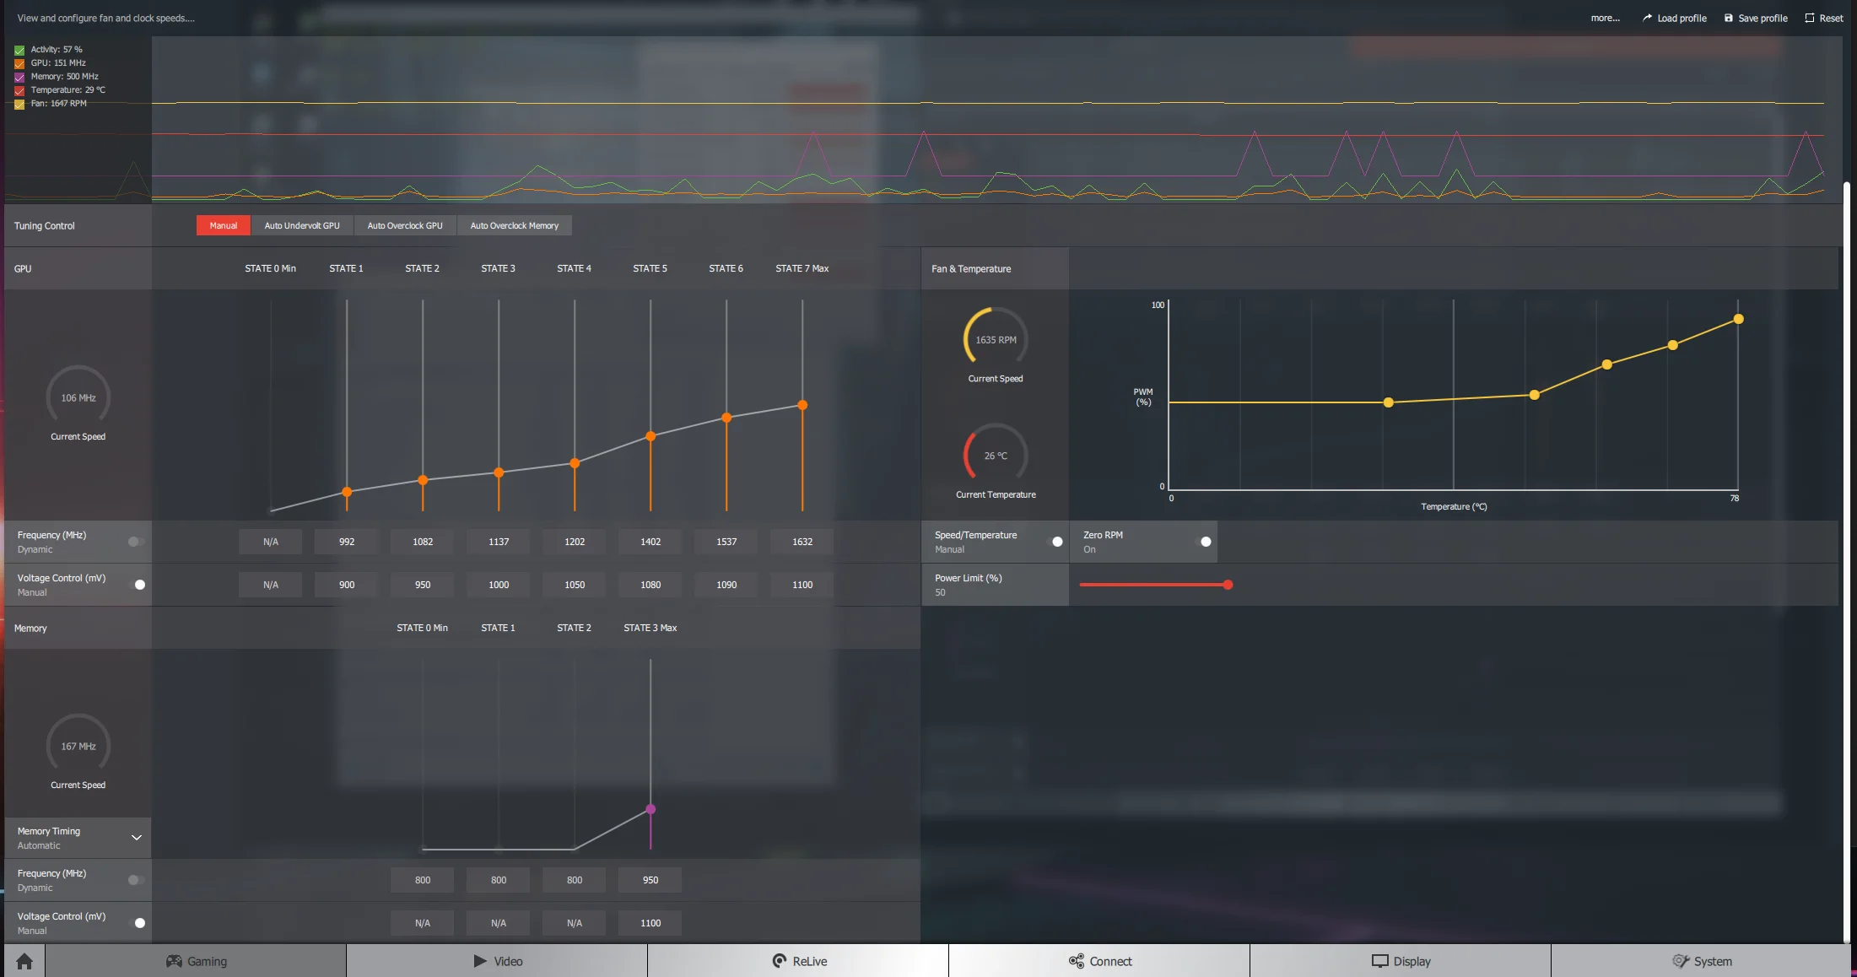Select Manual tuning control

coord(224,225)
